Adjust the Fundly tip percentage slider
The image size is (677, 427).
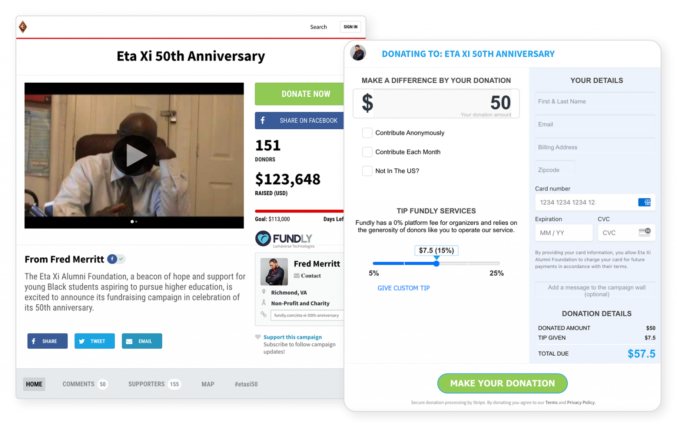pyautogui.click(x=436, y=263)
